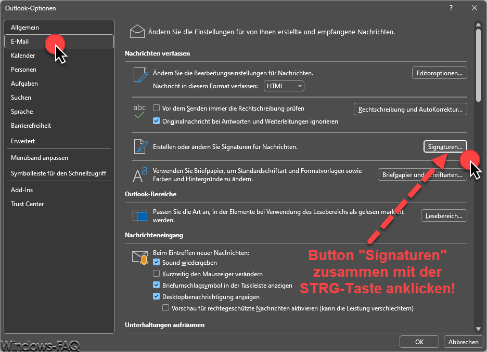Click the scrollbar up arrow
Viewport: 487px width, 352px height.
[478, 24]
